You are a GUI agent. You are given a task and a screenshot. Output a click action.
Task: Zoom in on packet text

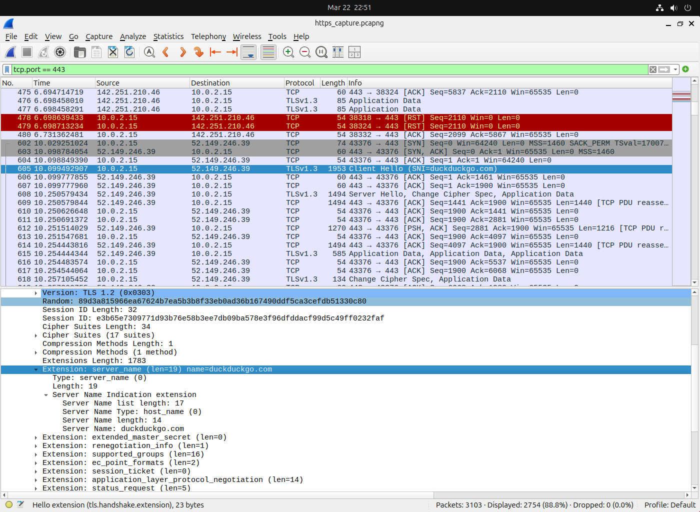(288, 52)
